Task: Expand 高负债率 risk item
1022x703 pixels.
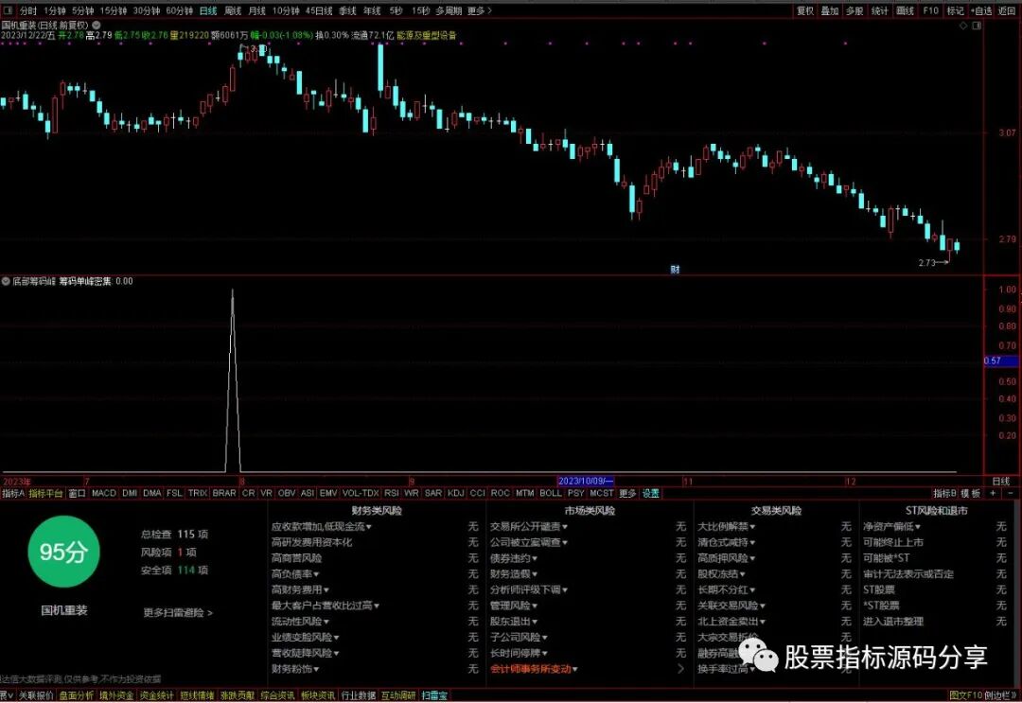Action: (x=295, y=574)
